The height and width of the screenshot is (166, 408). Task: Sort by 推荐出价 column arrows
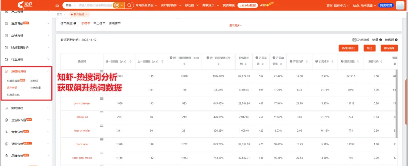coord(382,62)
